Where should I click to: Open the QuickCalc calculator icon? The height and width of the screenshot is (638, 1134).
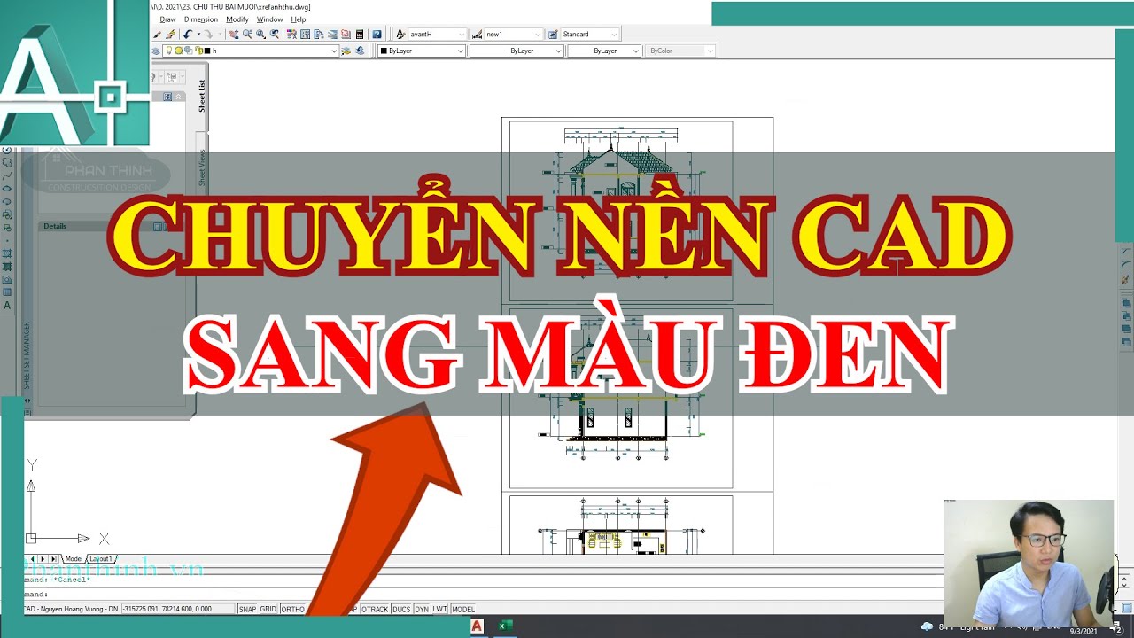coord(360,35)
